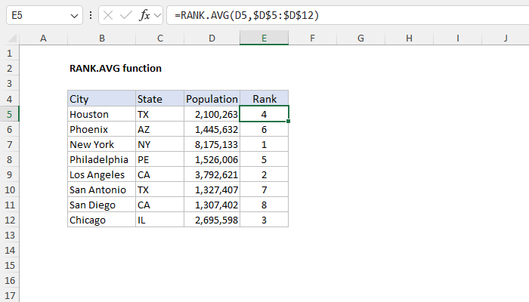Select the PE state cell
Screen dimensions: 529x302
160,159
